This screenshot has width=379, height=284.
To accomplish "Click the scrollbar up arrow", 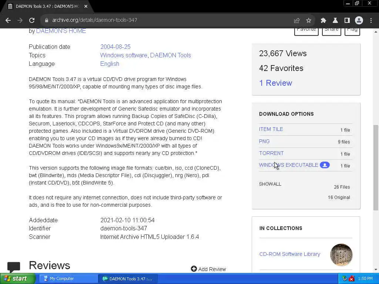I will coord(376,32).
